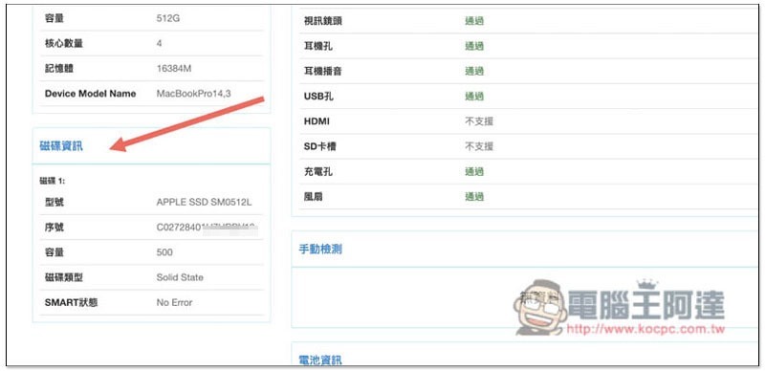Click the 通過 status for 耳機播音
The height and width of the screenshot is (371, 765).
tap(474, 72)
